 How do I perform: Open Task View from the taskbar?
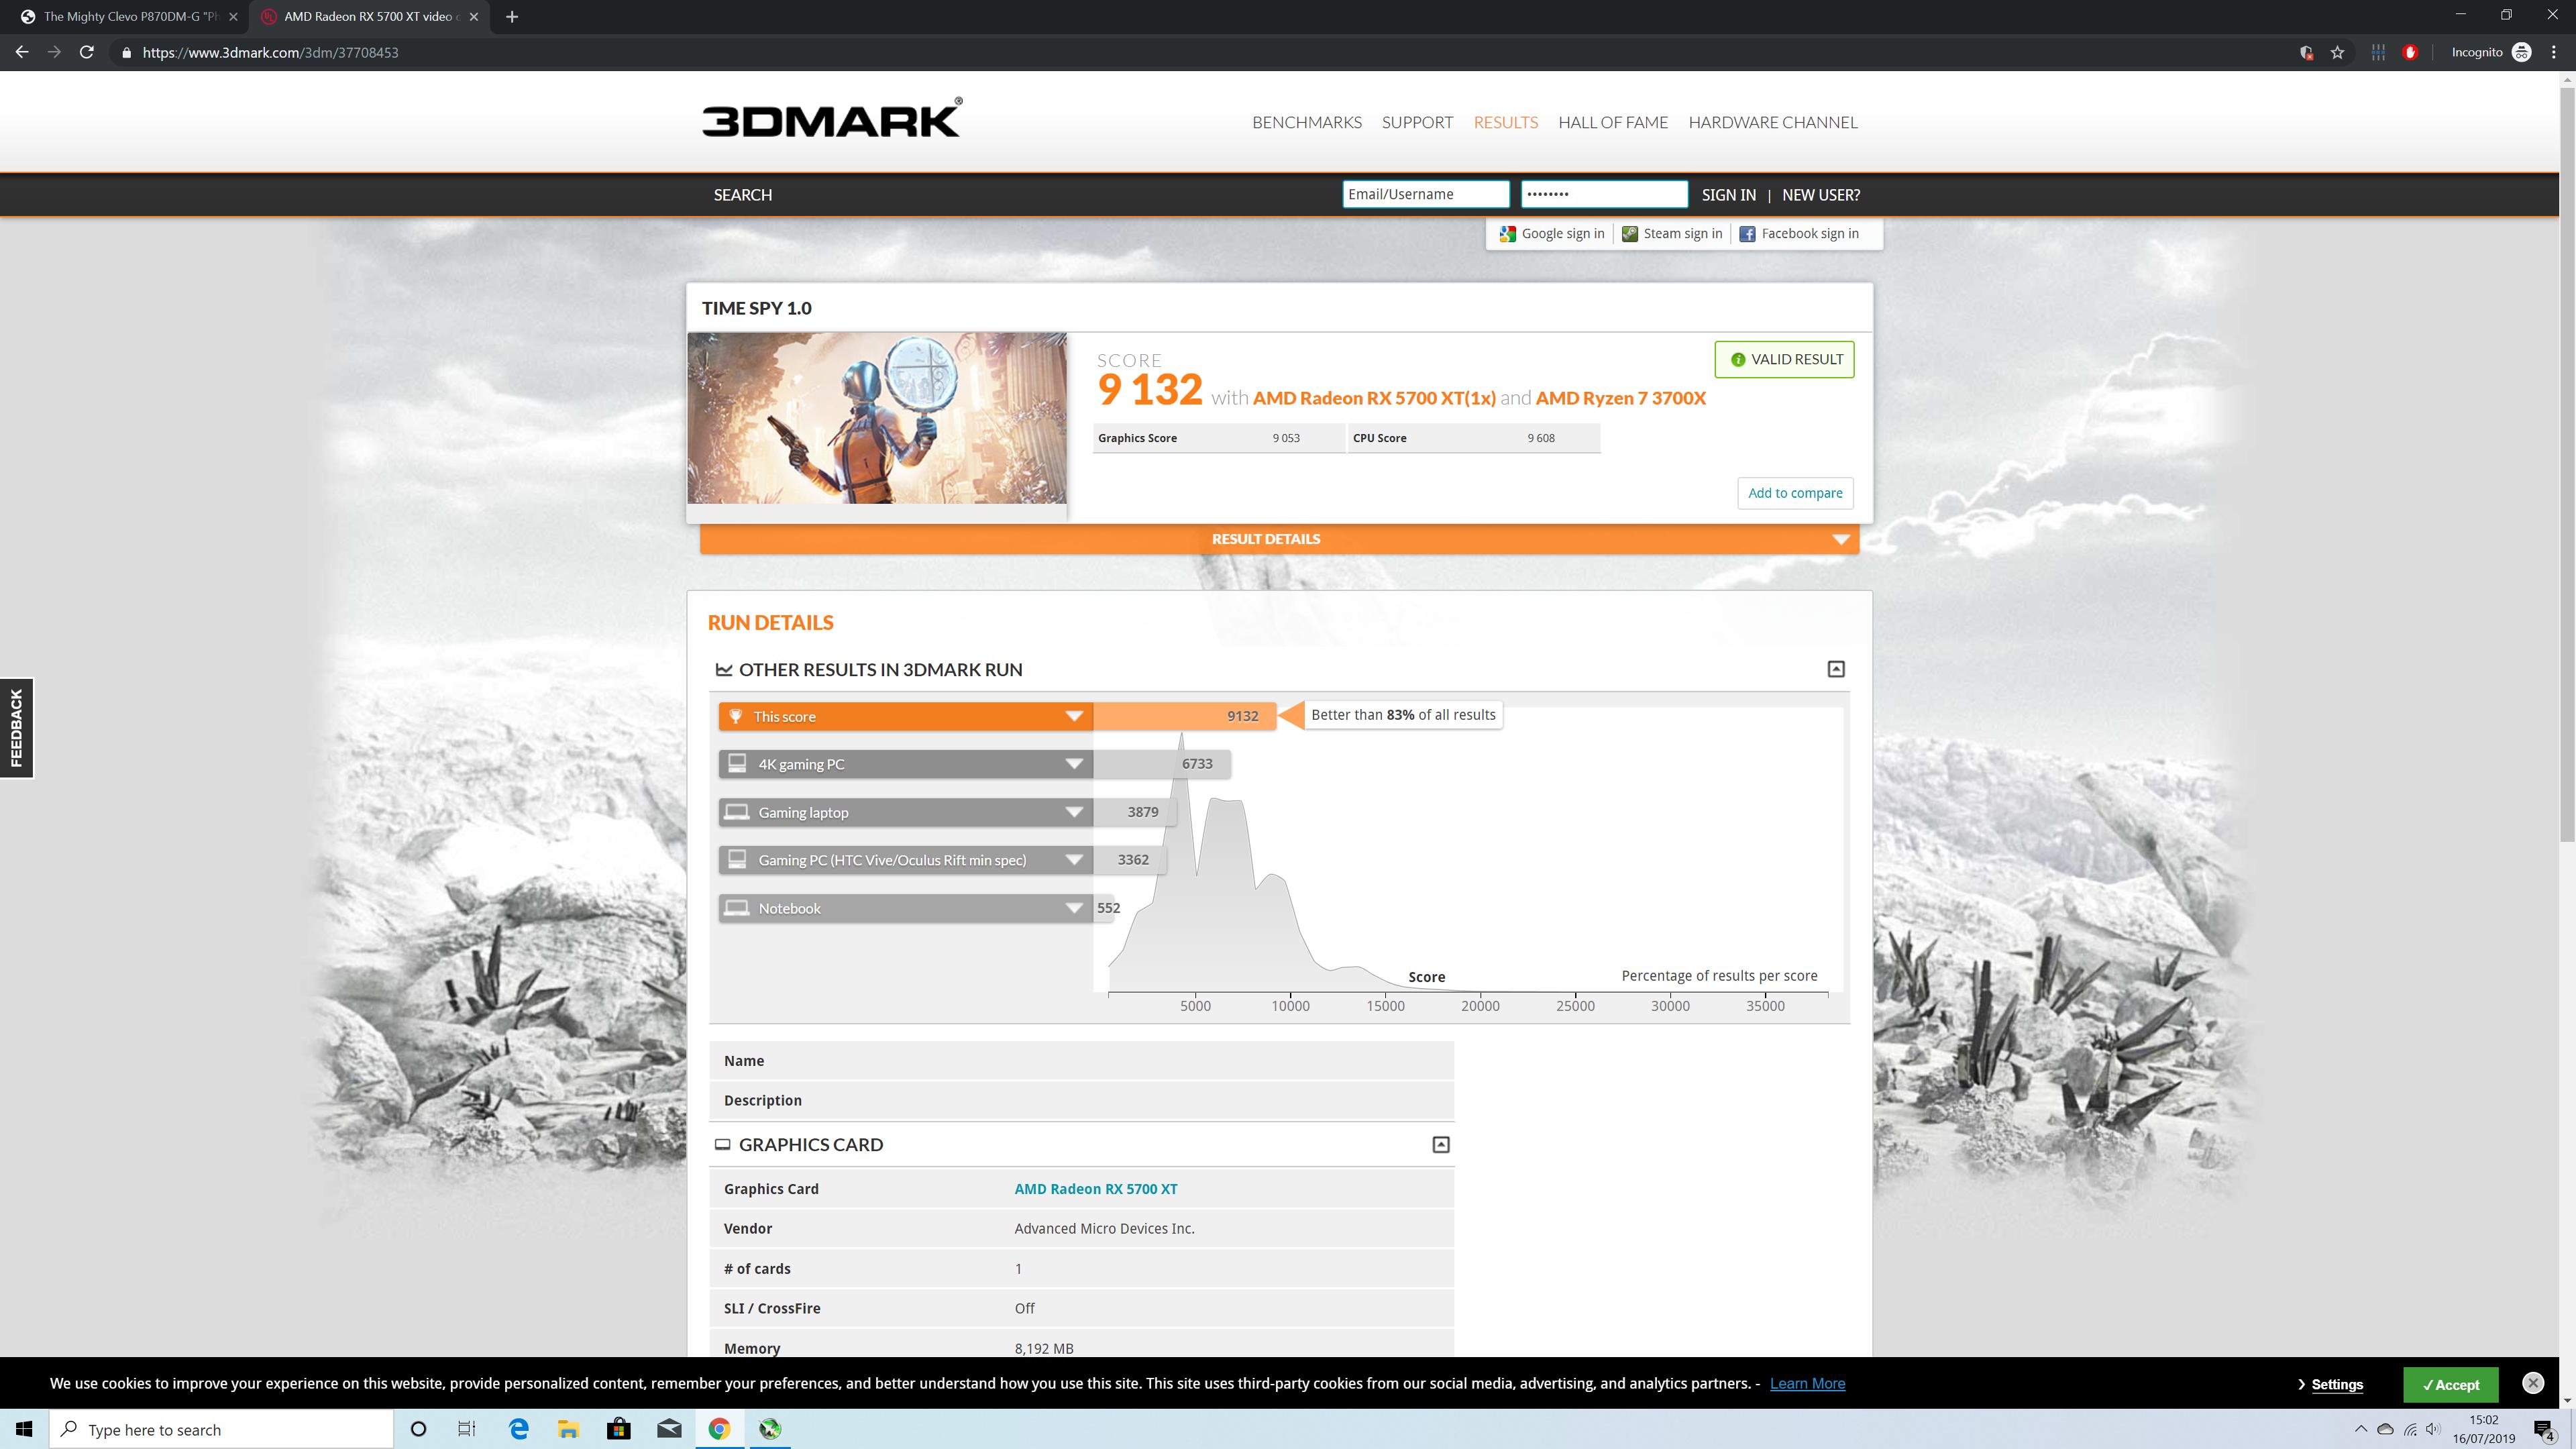[467, 1429]
